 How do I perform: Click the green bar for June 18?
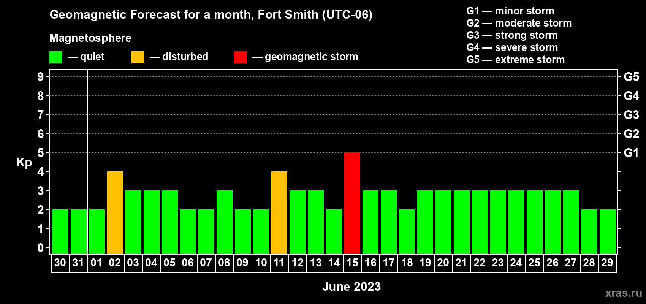click(407, 231)
